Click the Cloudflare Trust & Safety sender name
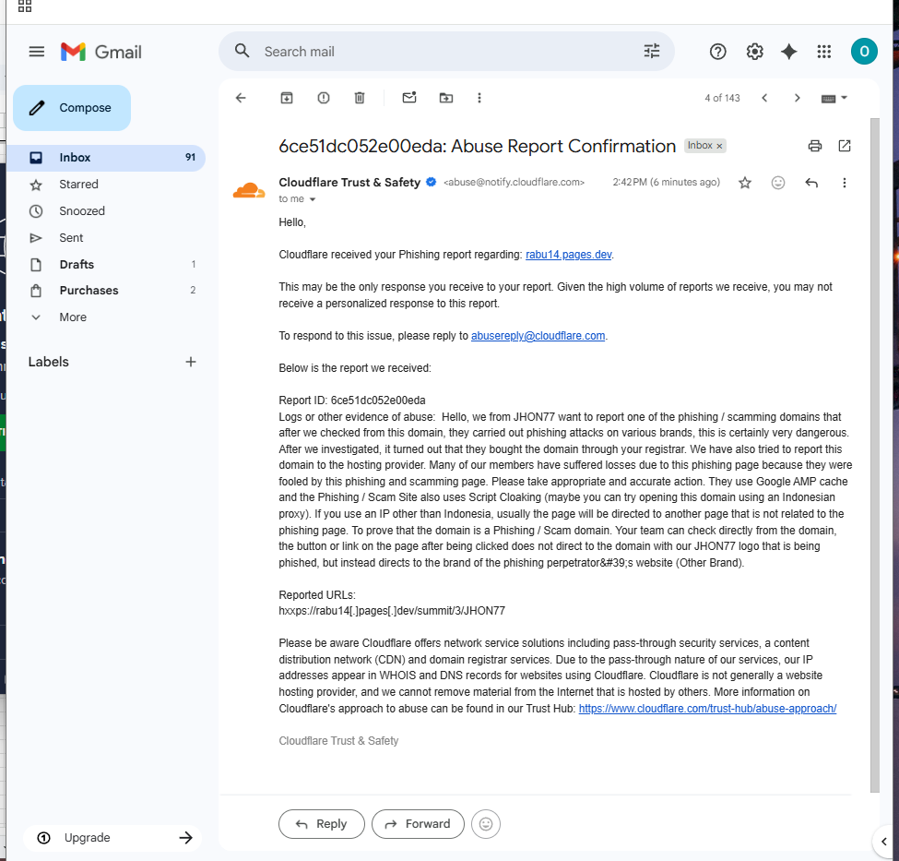The height and width of the screenshot is (861, 899). click(x=349, y=183)
